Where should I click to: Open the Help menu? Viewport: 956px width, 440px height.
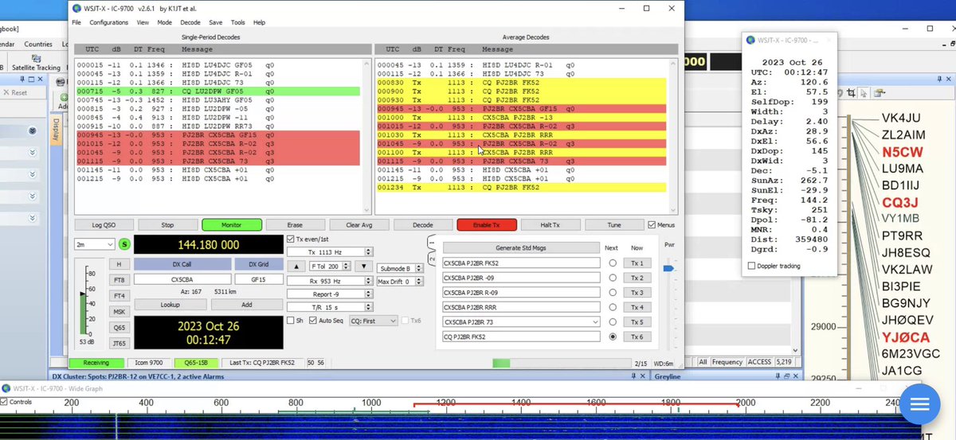(x=259, y=22)
